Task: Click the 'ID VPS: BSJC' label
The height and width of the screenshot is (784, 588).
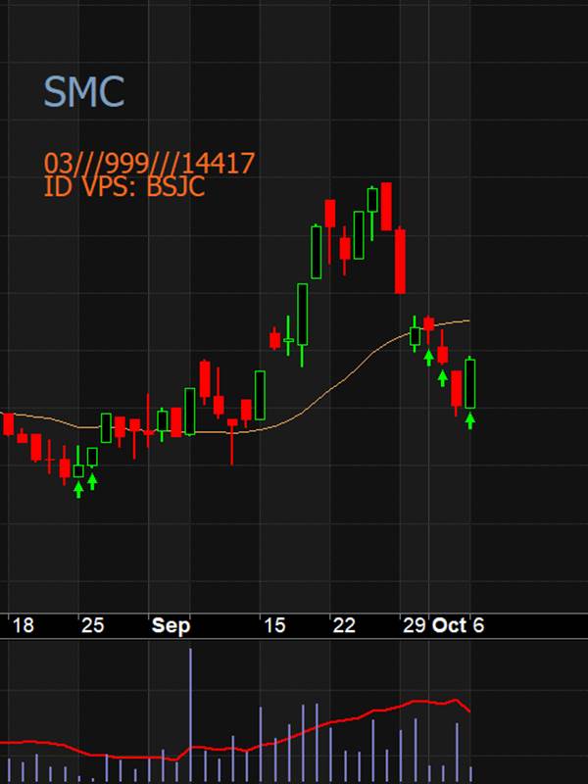Action: click(124, 186)
